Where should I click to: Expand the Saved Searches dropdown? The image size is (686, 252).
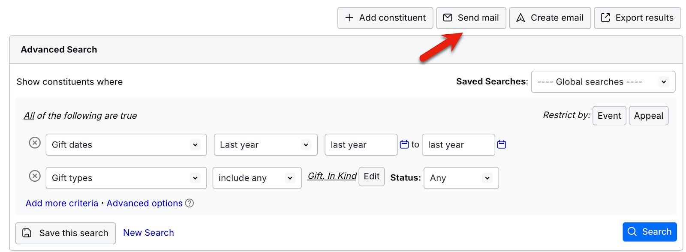603,82
